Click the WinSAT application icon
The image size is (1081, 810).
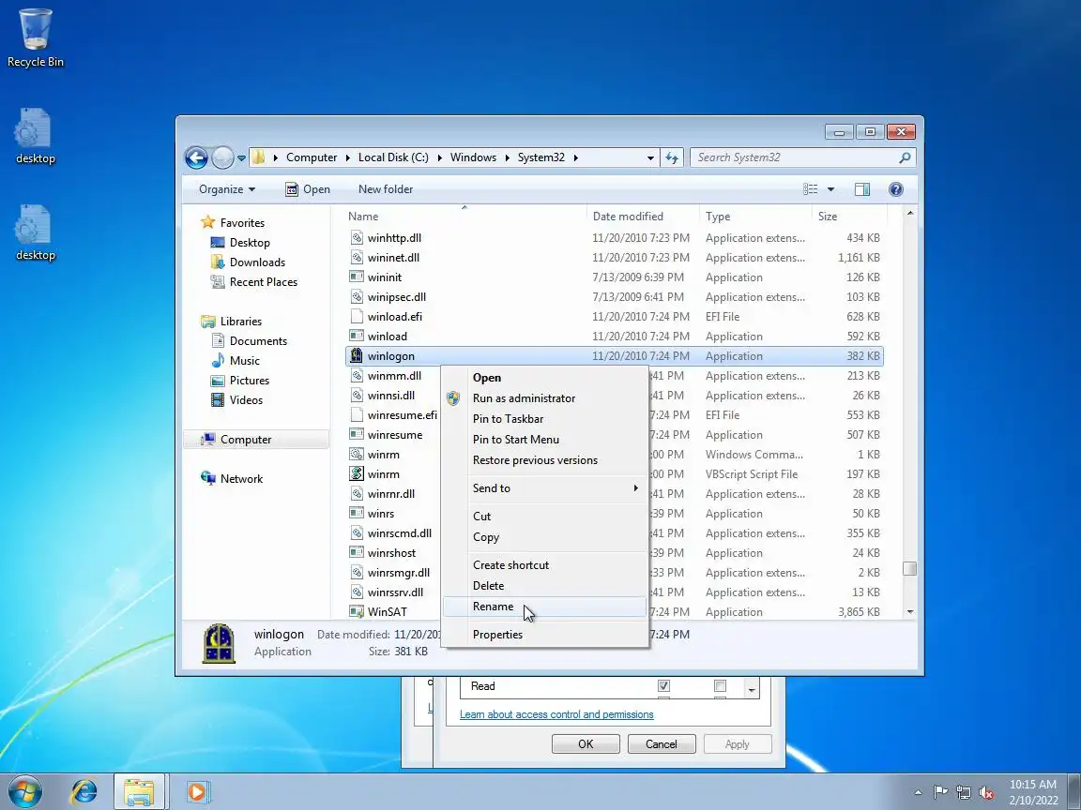(x=356, y=611)
